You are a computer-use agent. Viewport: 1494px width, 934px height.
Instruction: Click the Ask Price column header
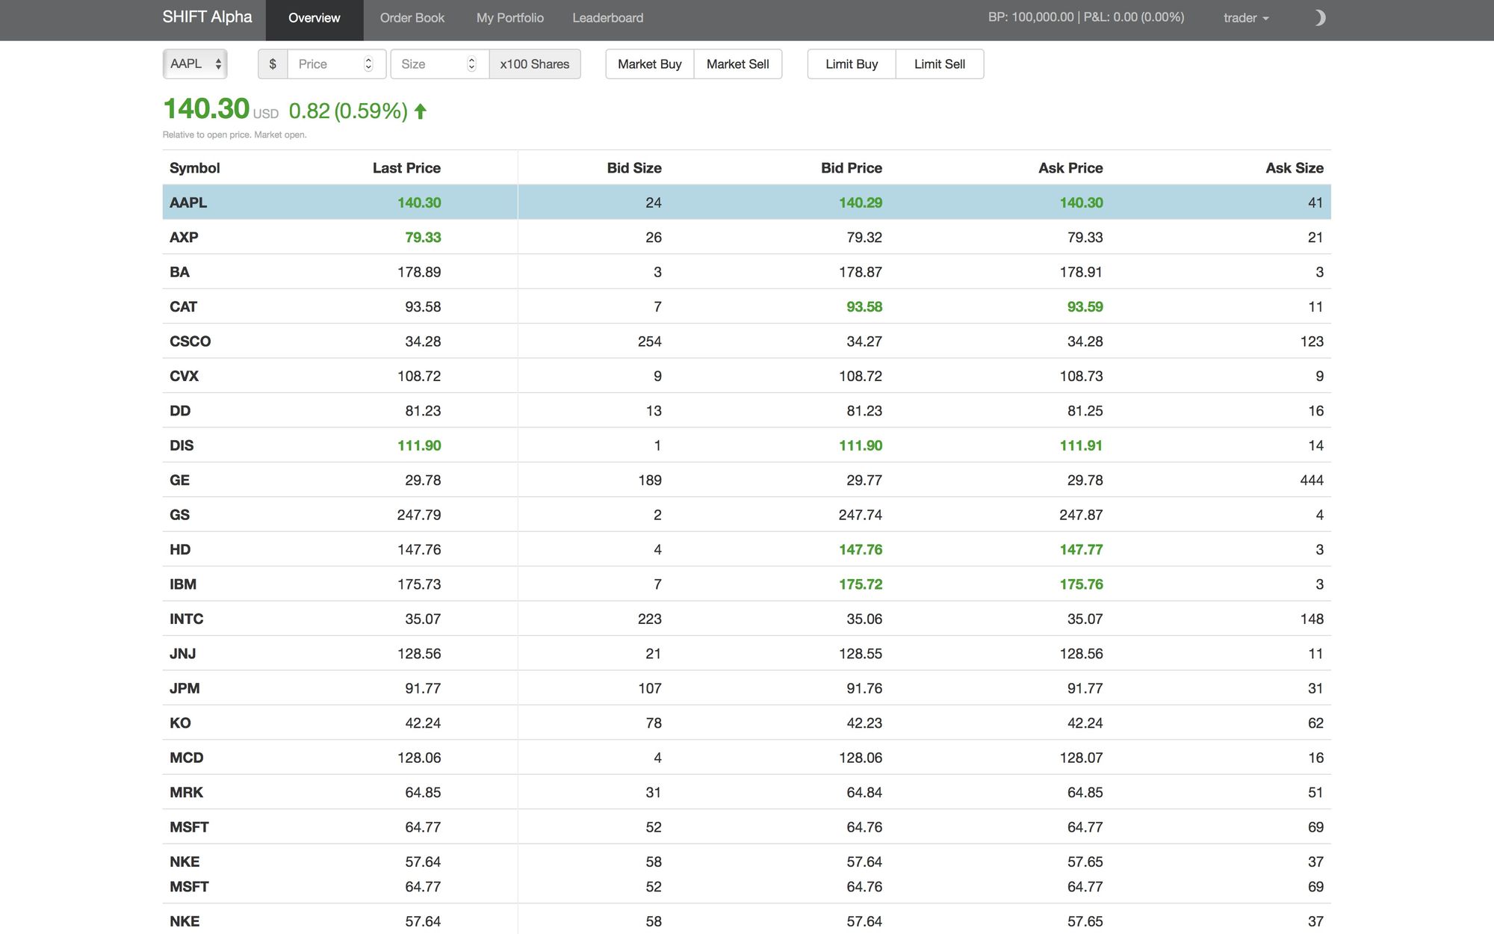pos(1070,168)
